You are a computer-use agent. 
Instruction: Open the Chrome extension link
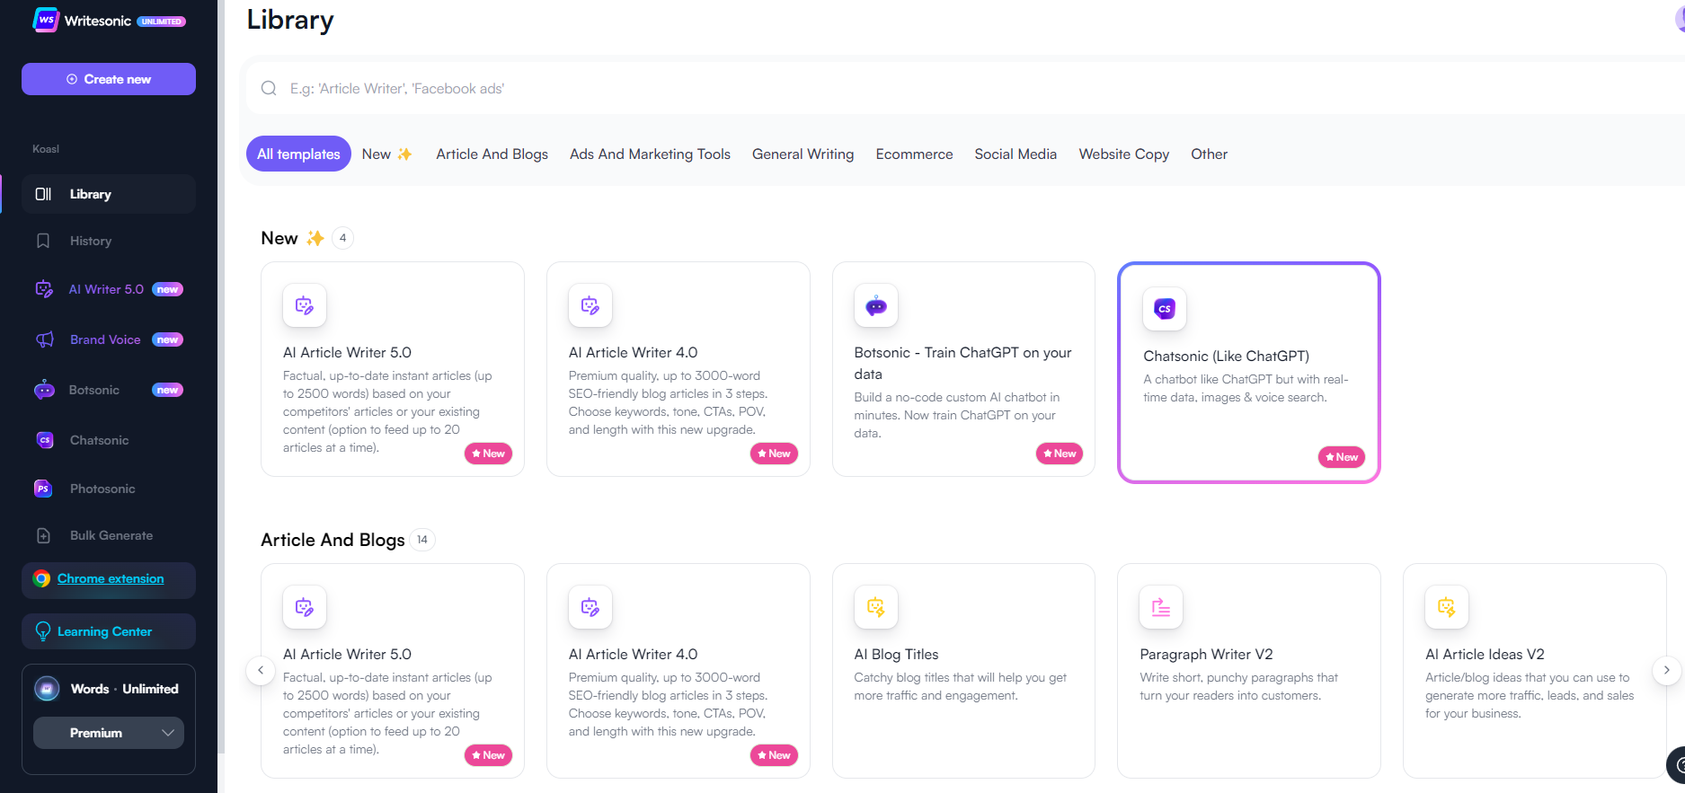click(x=111, y=579)
